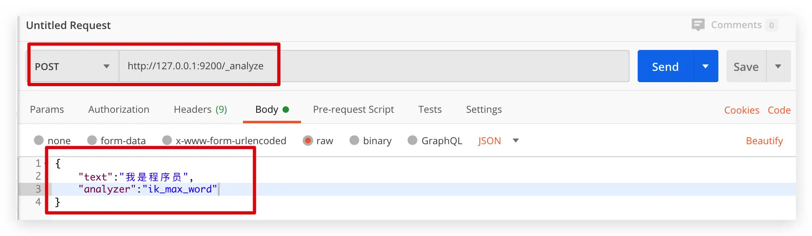Select the binary body option
Screen dimensions: 812x236
tap(354, 141)
